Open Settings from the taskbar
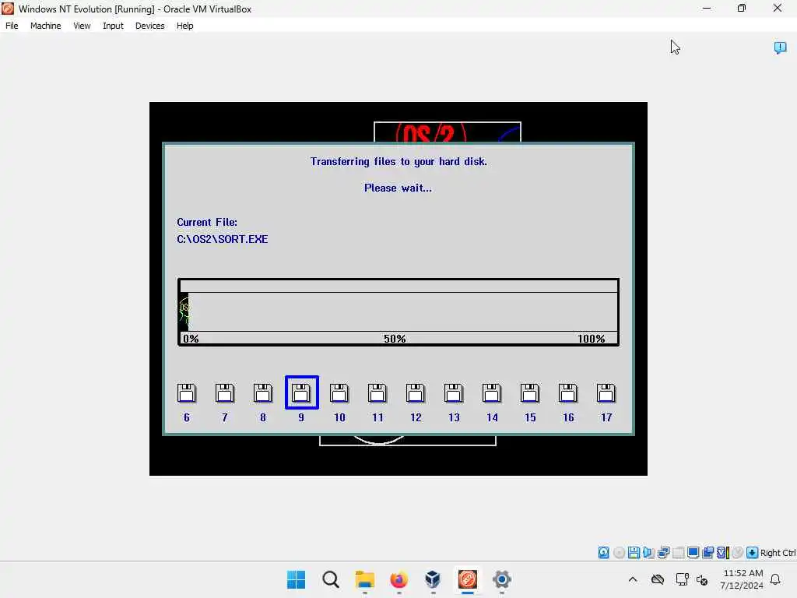Screen dimensions: 797x598 (502, 579)
